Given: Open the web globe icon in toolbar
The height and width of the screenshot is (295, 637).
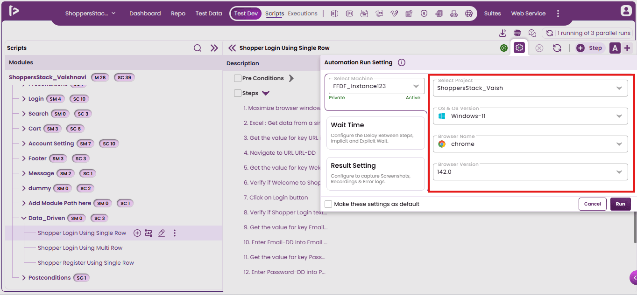Looking at the screenshot, I should [469, 14].
